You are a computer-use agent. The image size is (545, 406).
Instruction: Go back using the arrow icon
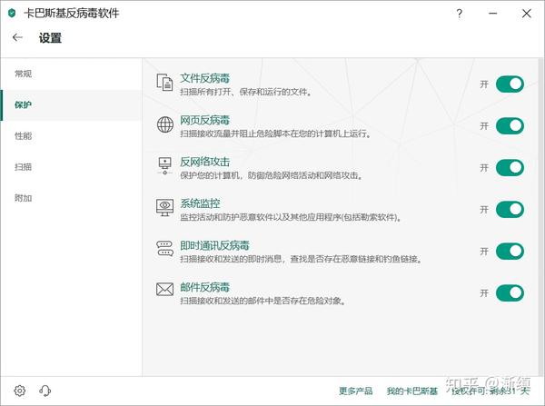17,37
